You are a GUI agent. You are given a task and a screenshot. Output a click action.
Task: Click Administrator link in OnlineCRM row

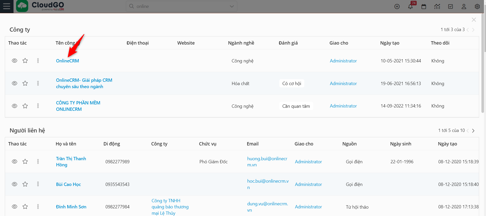pyautogui.click(x=343, y=61)
